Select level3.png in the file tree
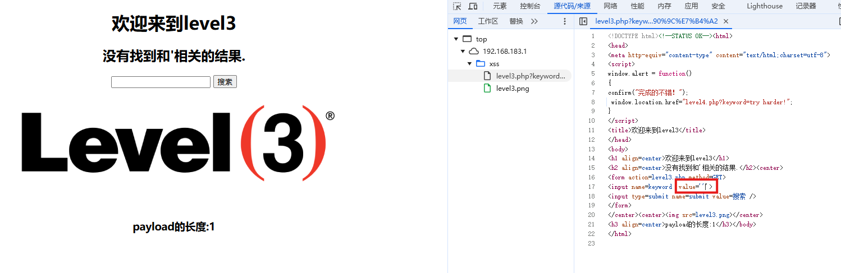The image size is (841, 273). click(x=513, y=88)
